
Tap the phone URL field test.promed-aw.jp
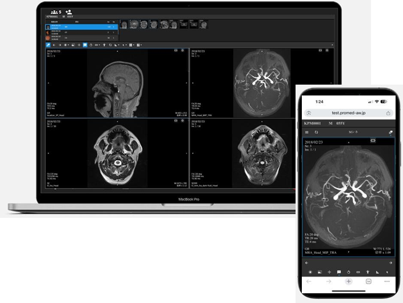click(x=348, y=113)
